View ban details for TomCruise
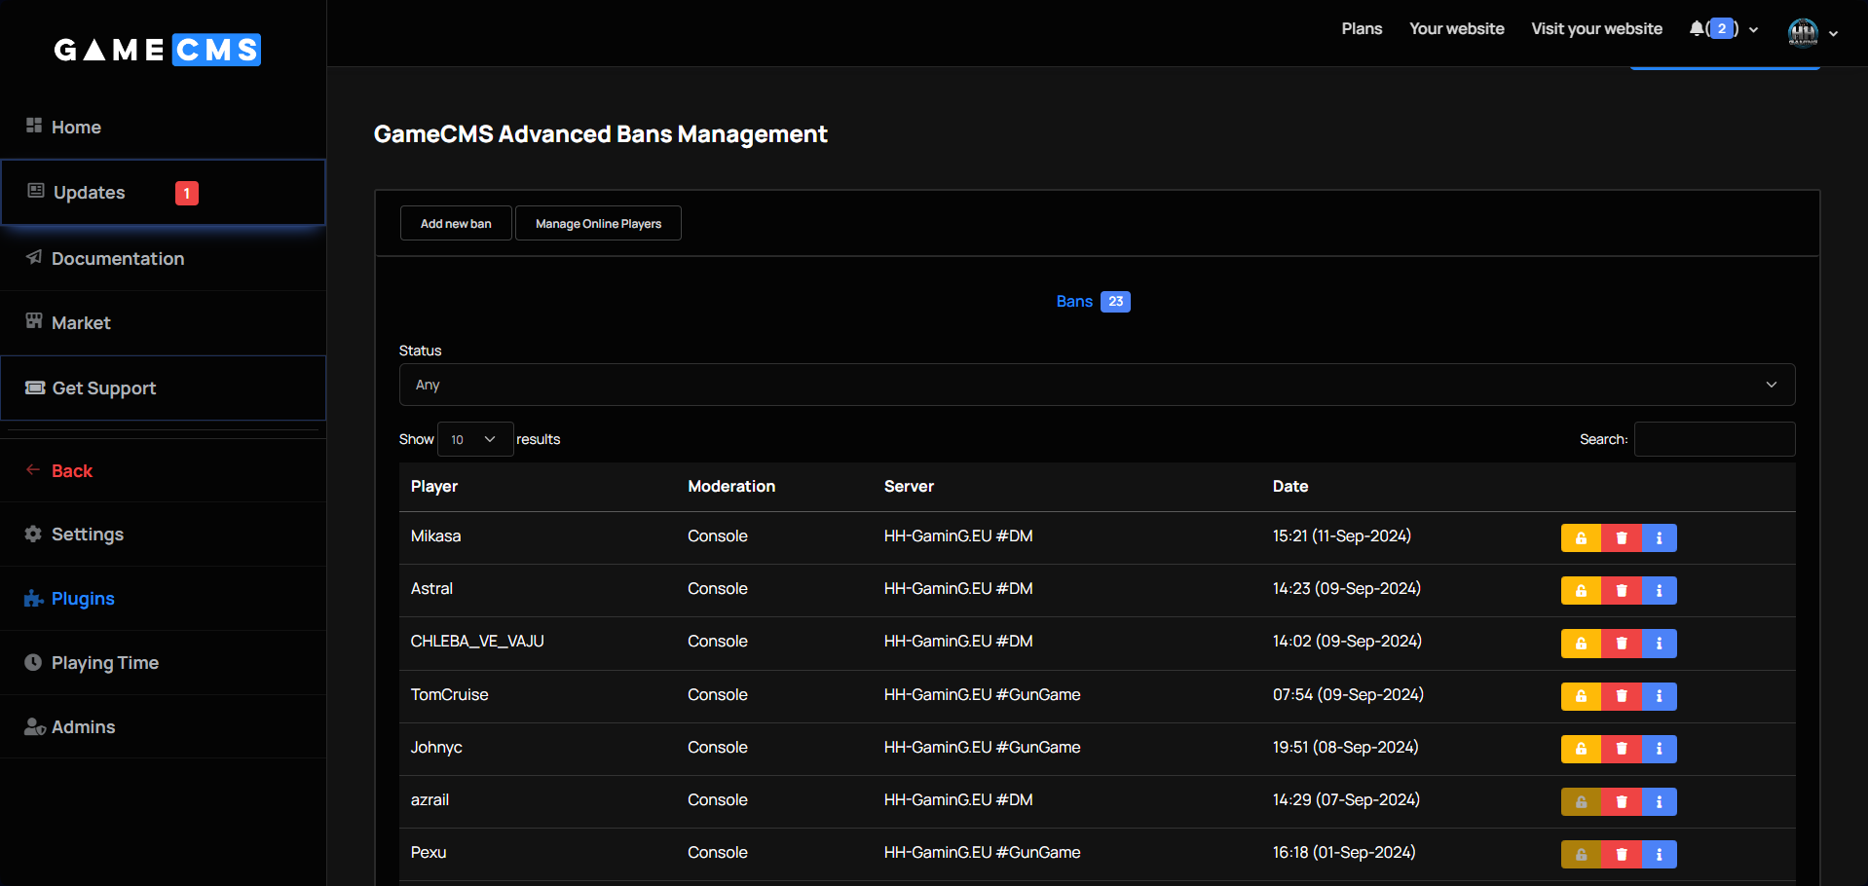Viewport: 1868px width, 886px height. pos(1659,696)
